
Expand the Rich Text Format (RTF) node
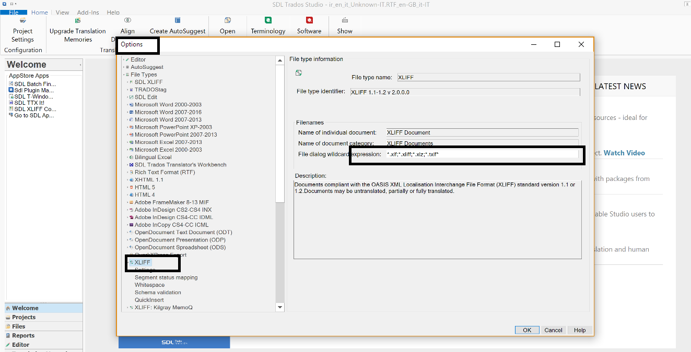pyautogui.click(x=127, y=172)
